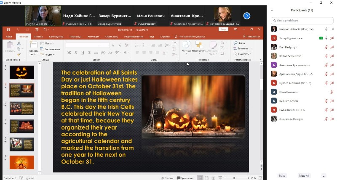Select slide 1 pumpkin thumbnail
Screen dimensions: 337x180
pyautogui.click(x=22, y=72)
